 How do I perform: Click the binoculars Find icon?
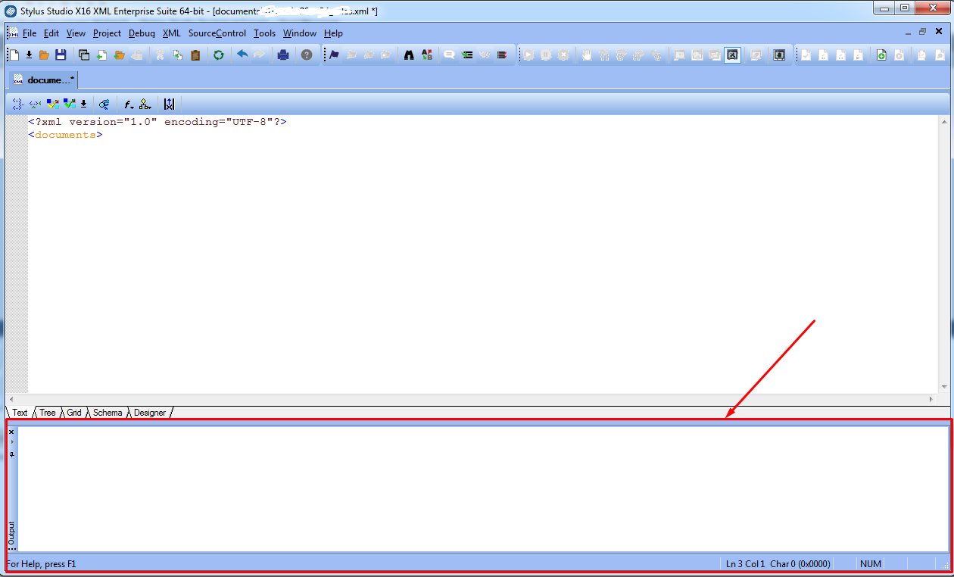click(x=409, y=55)
